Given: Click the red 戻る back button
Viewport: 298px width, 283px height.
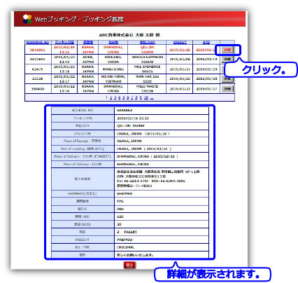Looking at the screenshot, I should coord(129,265).
